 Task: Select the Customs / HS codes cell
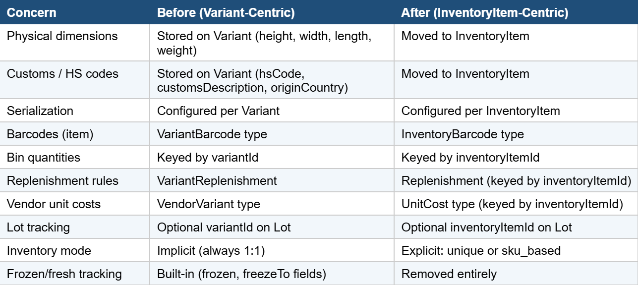click(75, 80)
